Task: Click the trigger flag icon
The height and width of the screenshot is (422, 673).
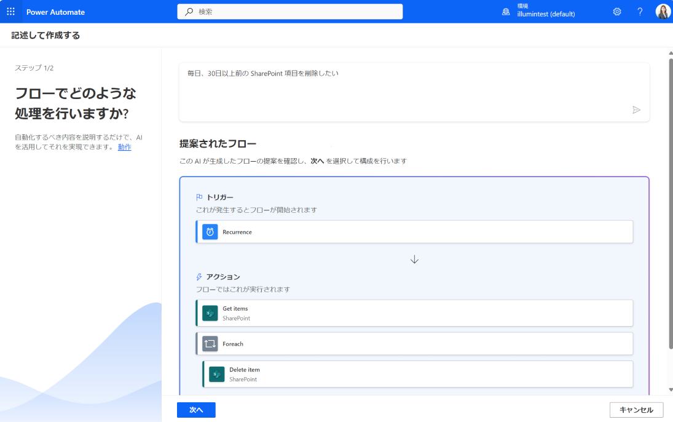Action: pyautogui.click(x=199, y=197)
